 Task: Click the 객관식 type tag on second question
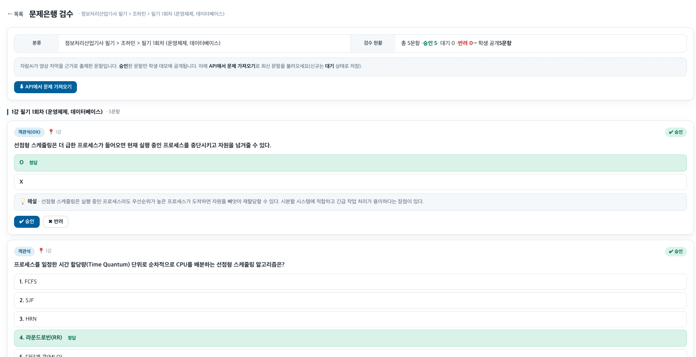24,251
